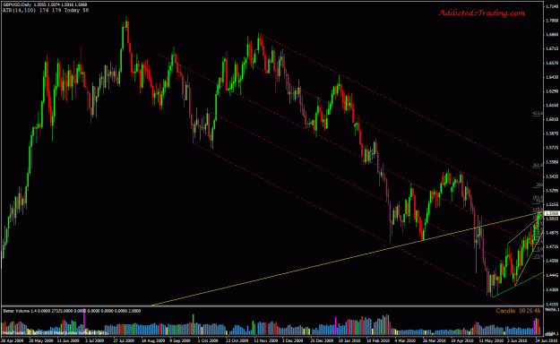
Task: Click the 1.6290 price axis label
Action: [x=552, y=91]
